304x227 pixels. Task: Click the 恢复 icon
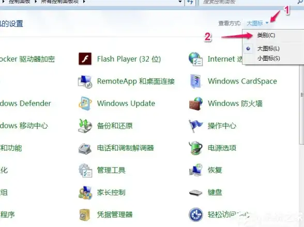coord(195,170)
